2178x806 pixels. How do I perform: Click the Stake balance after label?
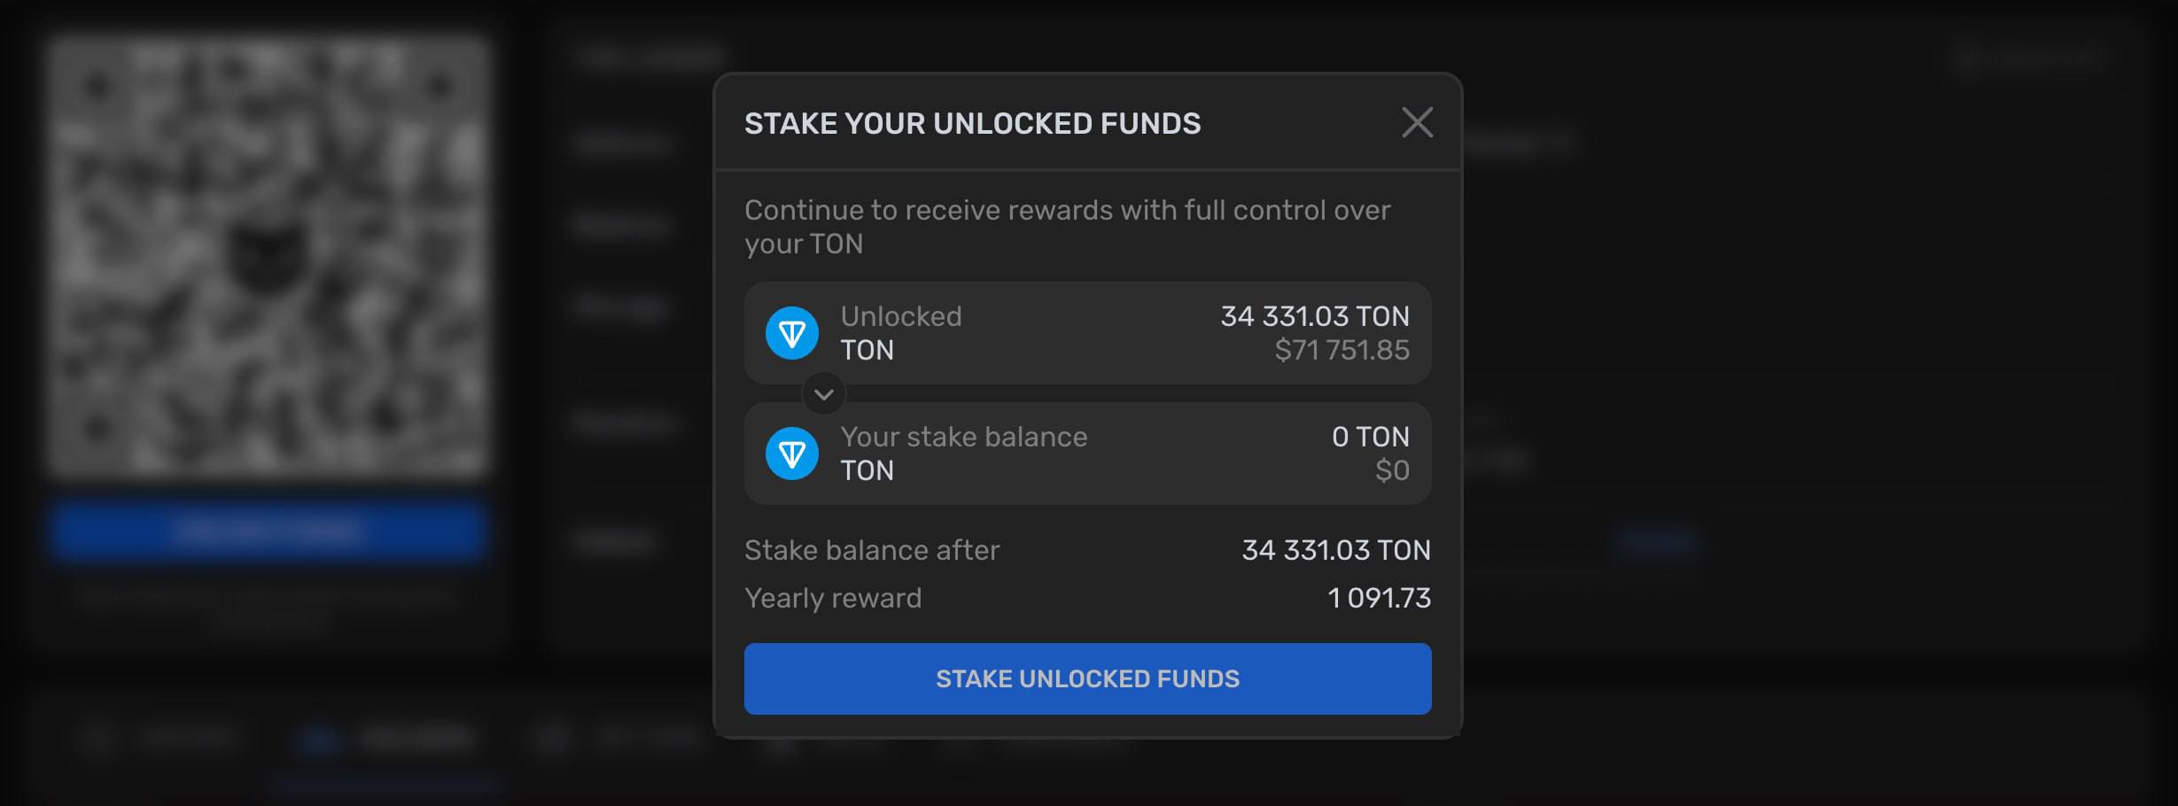tap(872, 550)
